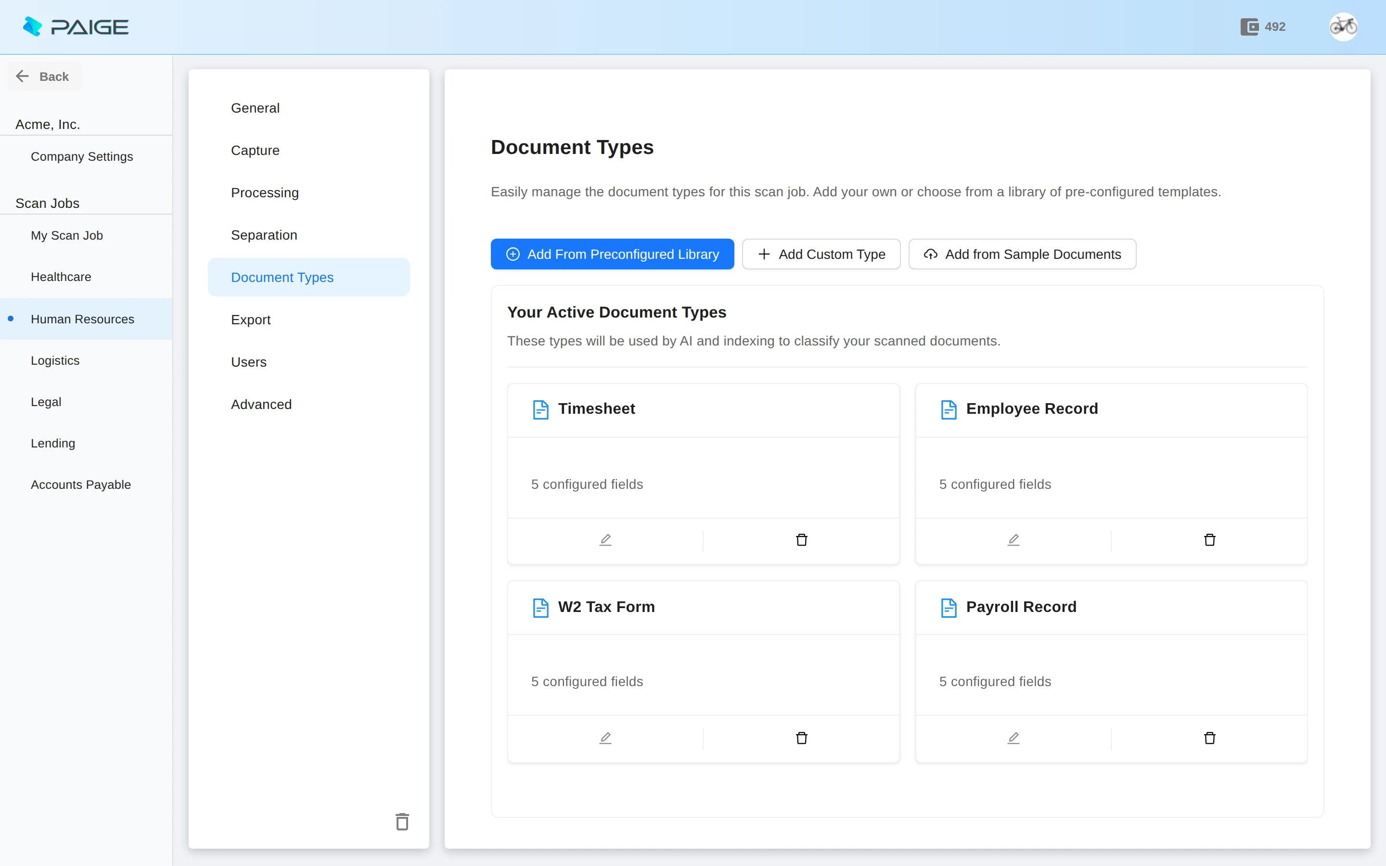The height and width of the screenshot is (866, 1386).
Task: Edit the W2 Tax Form document type
Action: pos(605,738)
